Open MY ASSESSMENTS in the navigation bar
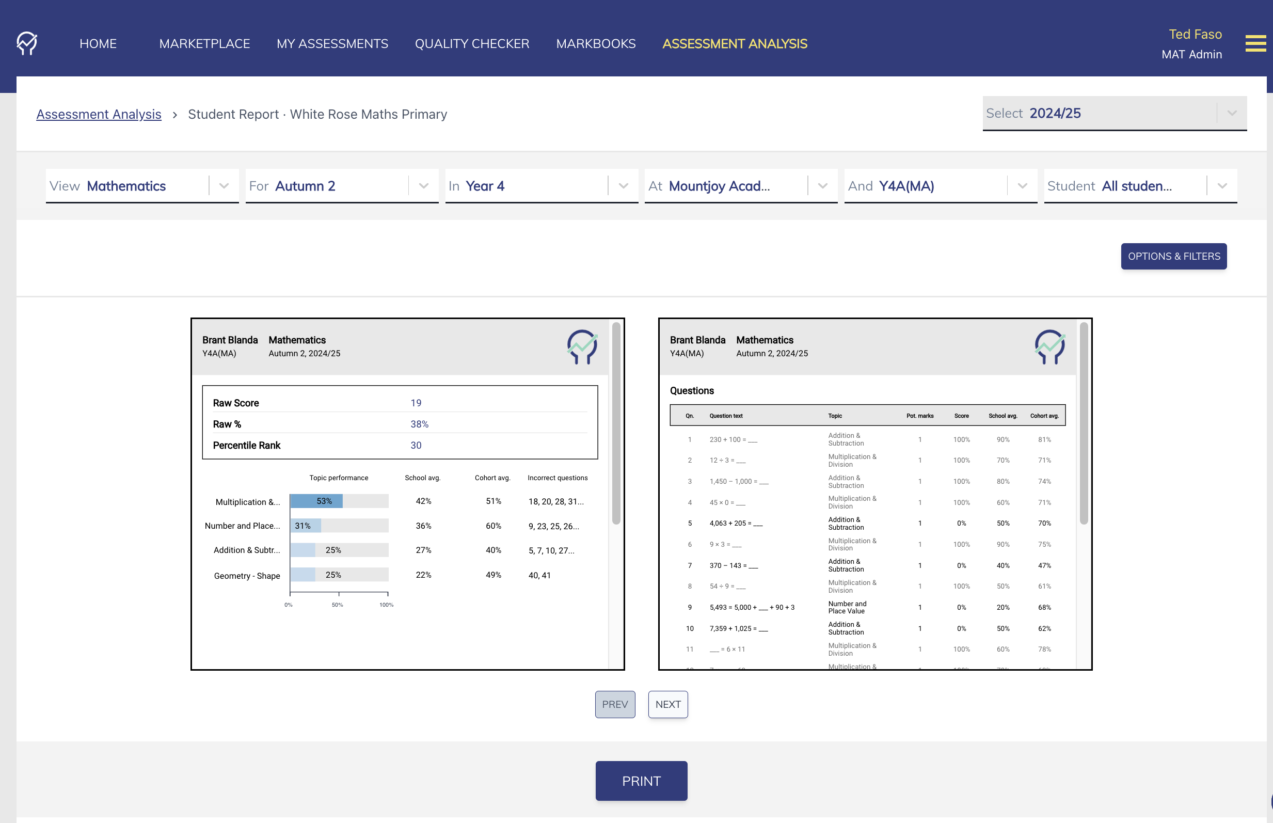The image size is (1273, 823). 332,44
